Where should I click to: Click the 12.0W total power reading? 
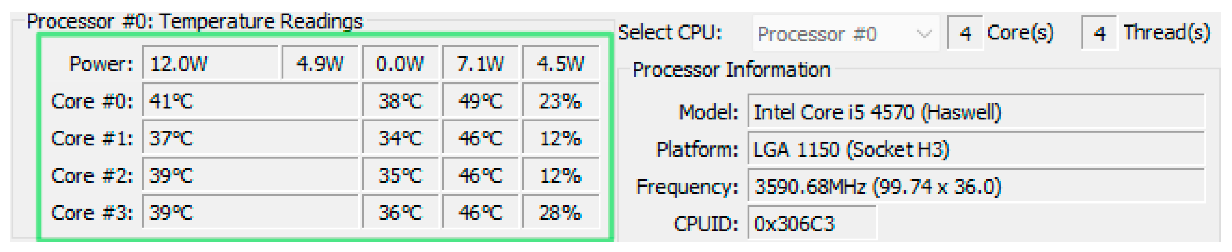pos(210,63)
